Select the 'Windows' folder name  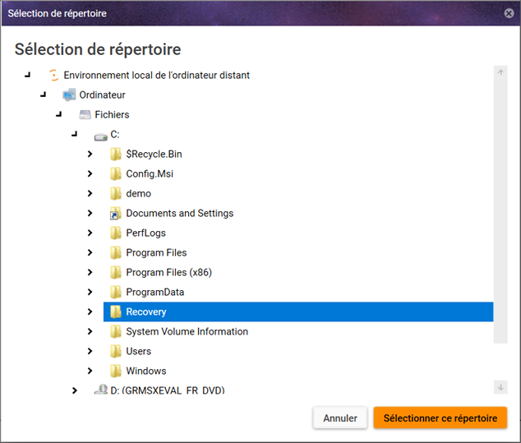(146, 371)
